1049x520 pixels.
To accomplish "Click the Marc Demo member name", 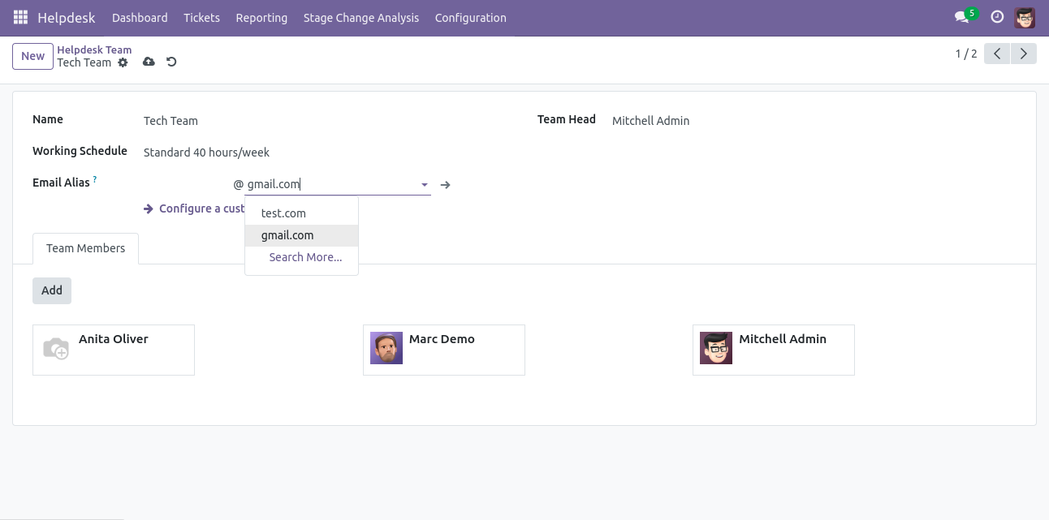I will pos(442,339).
